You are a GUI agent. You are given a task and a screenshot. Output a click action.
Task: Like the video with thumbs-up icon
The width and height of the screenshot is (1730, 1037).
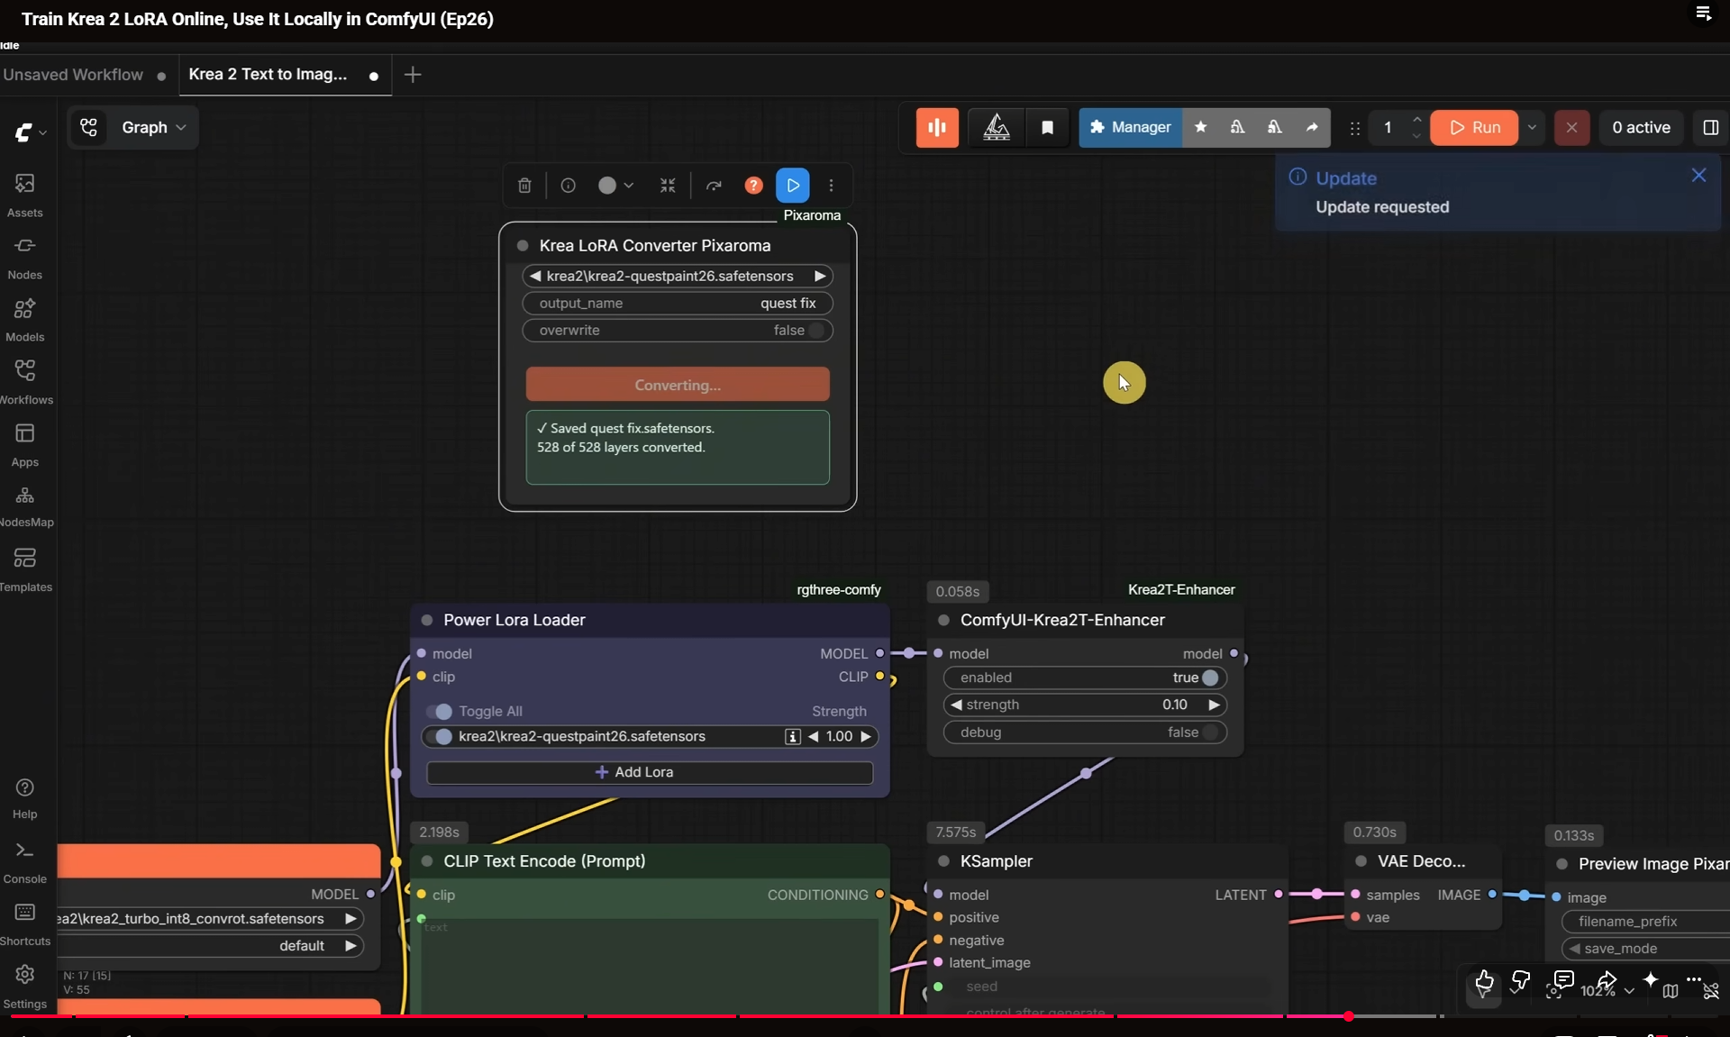(1484, 981)
